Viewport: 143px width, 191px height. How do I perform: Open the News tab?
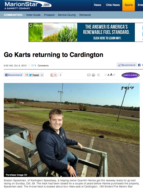(98, 5)
